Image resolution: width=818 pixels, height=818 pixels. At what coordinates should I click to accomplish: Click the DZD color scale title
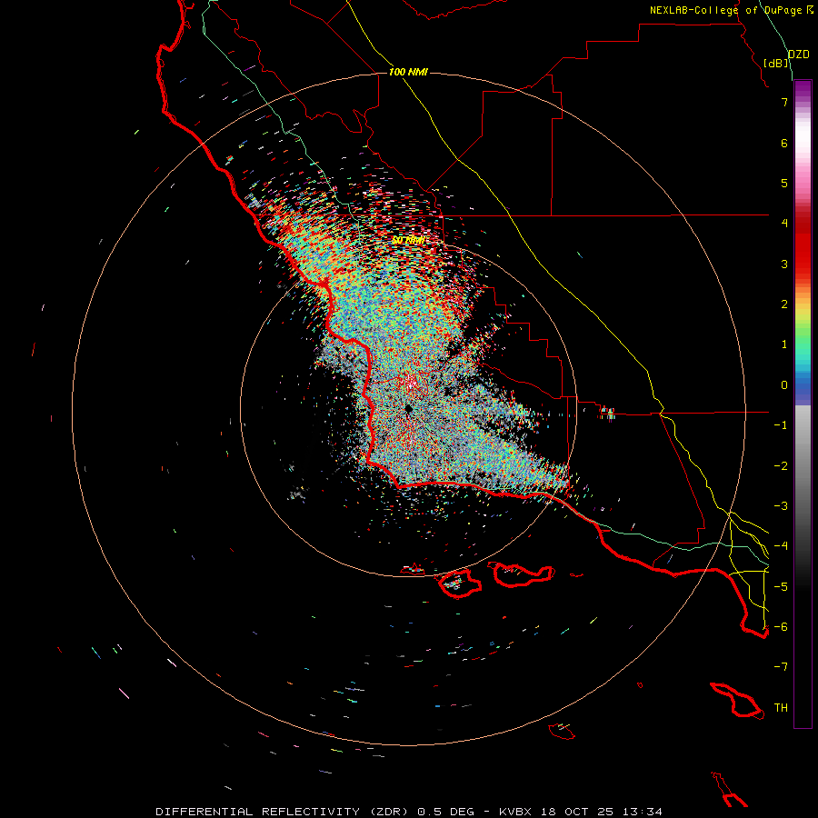(x=798, y=55)
